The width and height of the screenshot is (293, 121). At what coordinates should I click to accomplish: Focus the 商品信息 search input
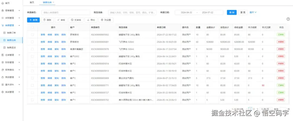132,12
